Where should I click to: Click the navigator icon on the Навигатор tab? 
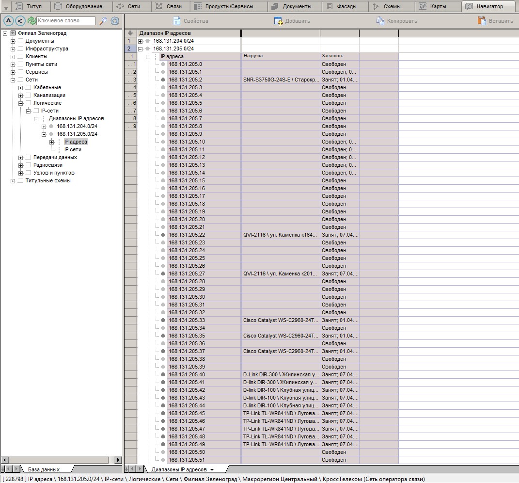(469, 6)
